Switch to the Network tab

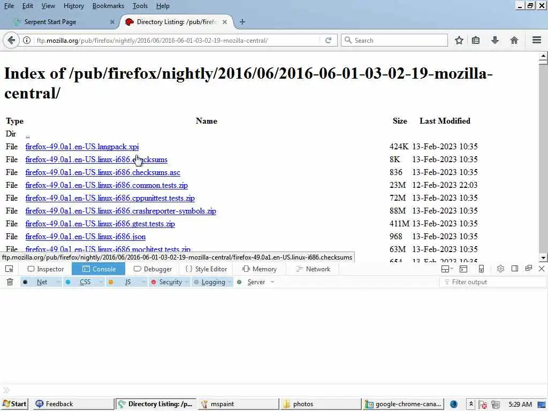[313, 269]
